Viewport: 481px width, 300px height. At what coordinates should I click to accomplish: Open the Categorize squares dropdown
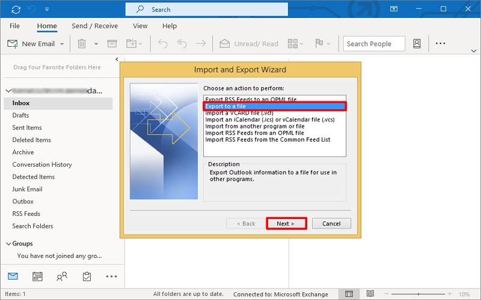295,44
